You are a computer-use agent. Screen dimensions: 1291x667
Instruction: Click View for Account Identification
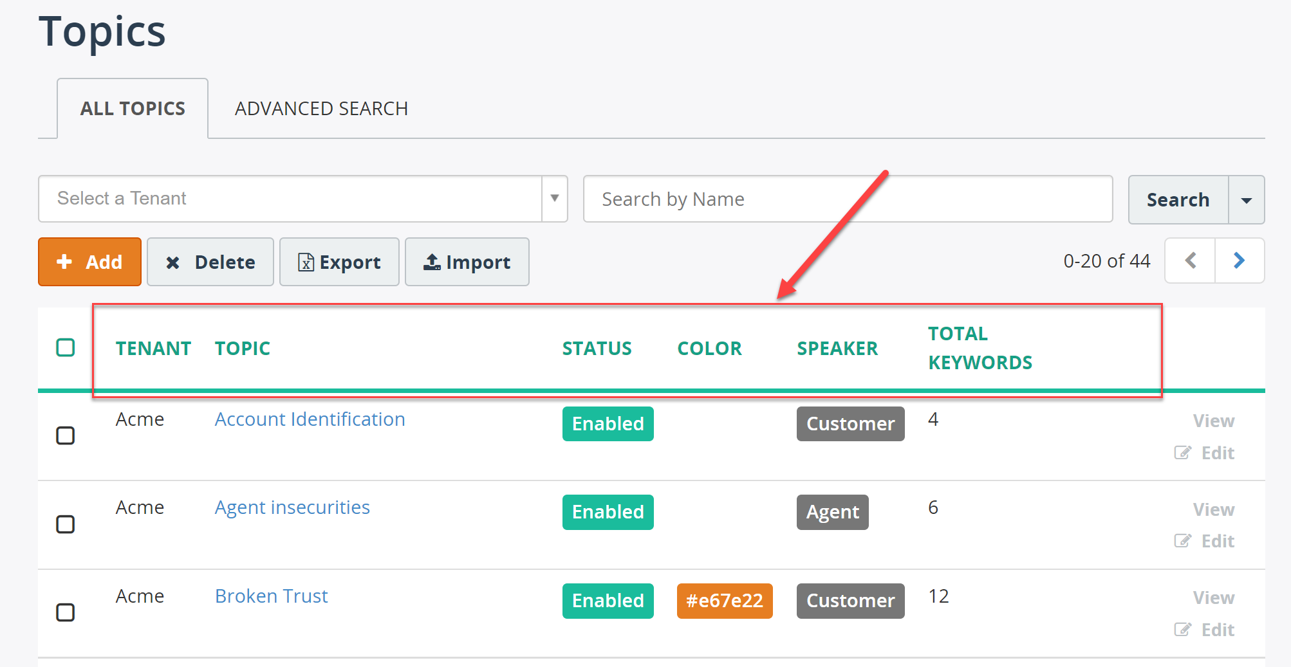tap(1214, 421)
